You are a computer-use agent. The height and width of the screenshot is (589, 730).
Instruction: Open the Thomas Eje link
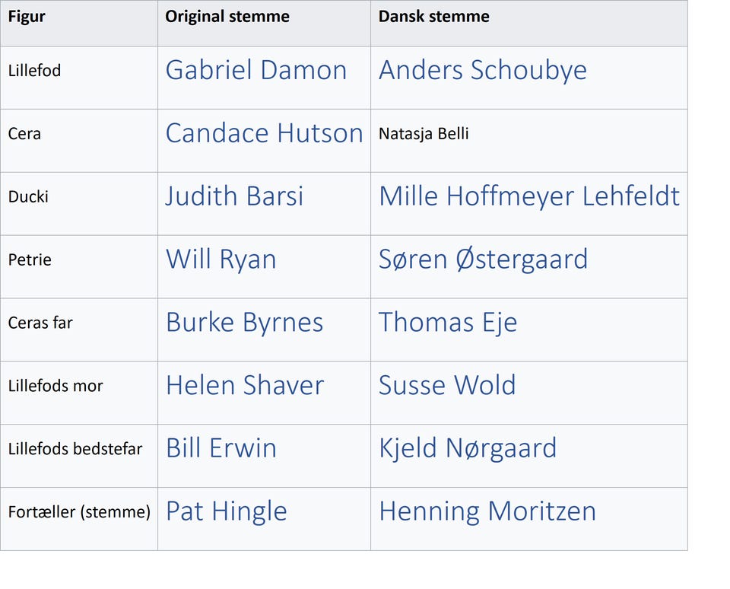448,323
